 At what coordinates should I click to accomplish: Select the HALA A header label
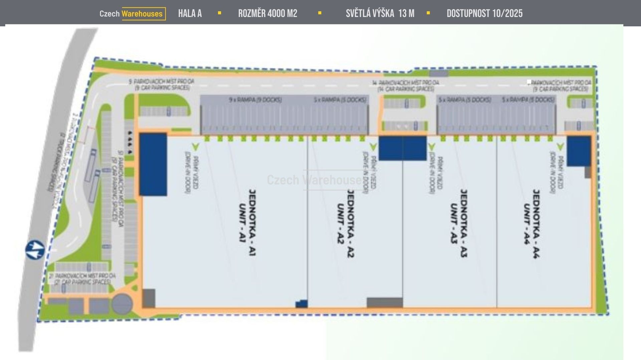(190, 14)
